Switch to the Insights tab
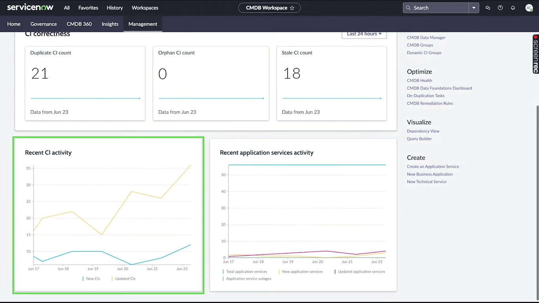Viewport: 539px width, 303px height. [x=110, y=24]
